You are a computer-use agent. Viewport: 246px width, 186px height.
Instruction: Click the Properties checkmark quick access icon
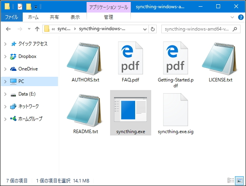coord(20,7)
